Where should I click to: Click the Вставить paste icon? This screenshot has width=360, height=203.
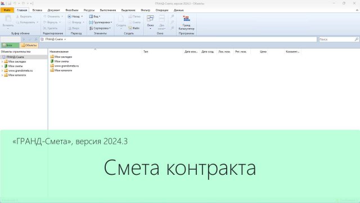coord(8,19)
